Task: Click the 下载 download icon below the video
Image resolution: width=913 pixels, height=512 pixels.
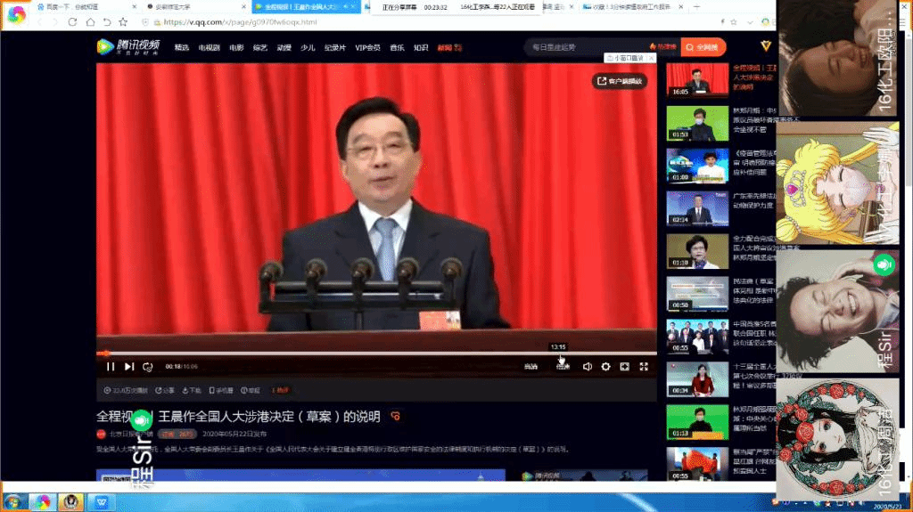Action: [x=193, y=390]
